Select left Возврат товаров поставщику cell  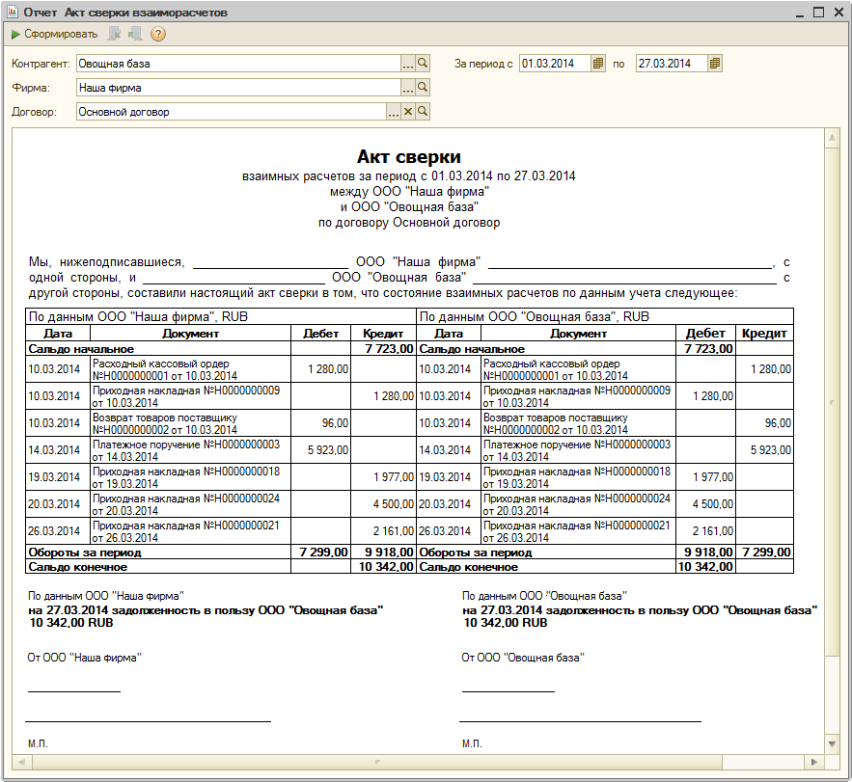pyautogui.click(x=190, y=423)
